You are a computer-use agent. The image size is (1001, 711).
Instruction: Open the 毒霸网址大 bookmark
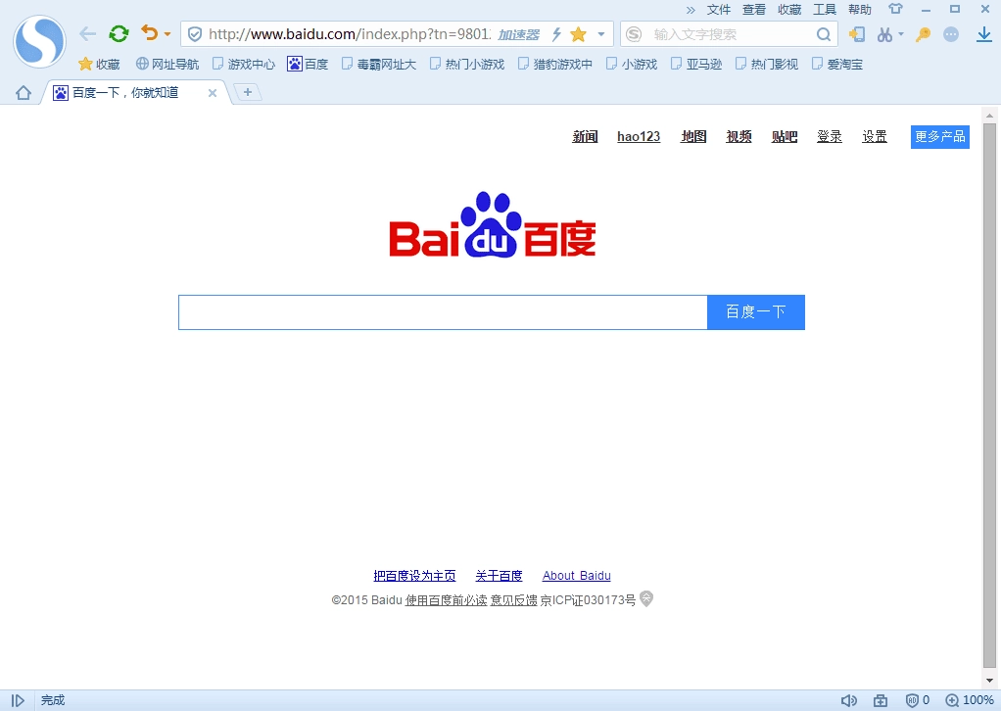click(379, 64)
